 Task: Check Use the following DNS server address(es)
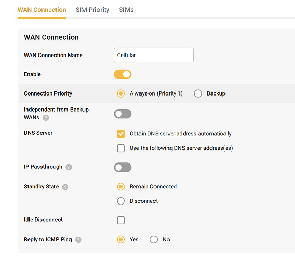tap(121, 148)
